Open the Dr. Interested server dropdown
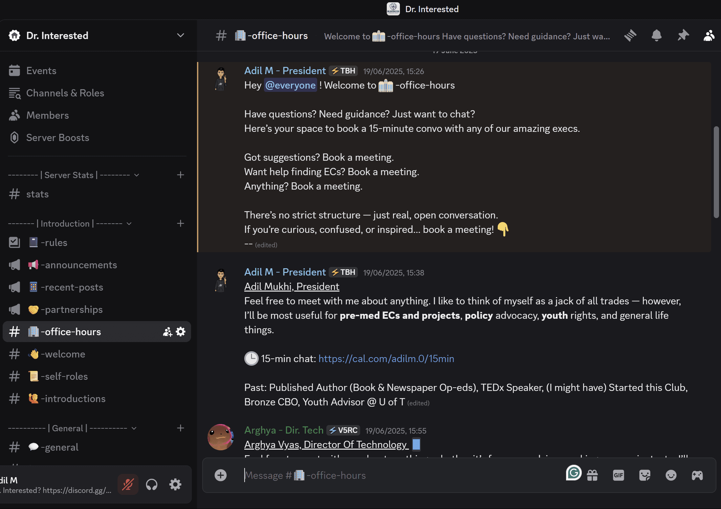721x509 pixels. (x=180, y=35)
